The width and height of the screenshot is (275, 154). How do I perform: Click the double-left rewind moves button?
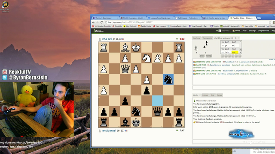pos(226,56)
